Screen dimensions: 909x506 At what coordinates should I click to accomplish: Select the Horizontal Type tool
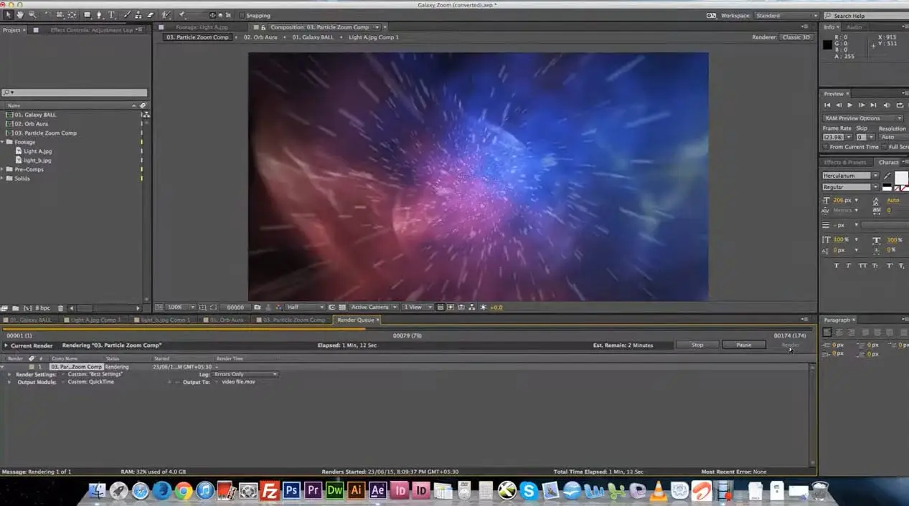pyautogui.click(x=112, y=15)
